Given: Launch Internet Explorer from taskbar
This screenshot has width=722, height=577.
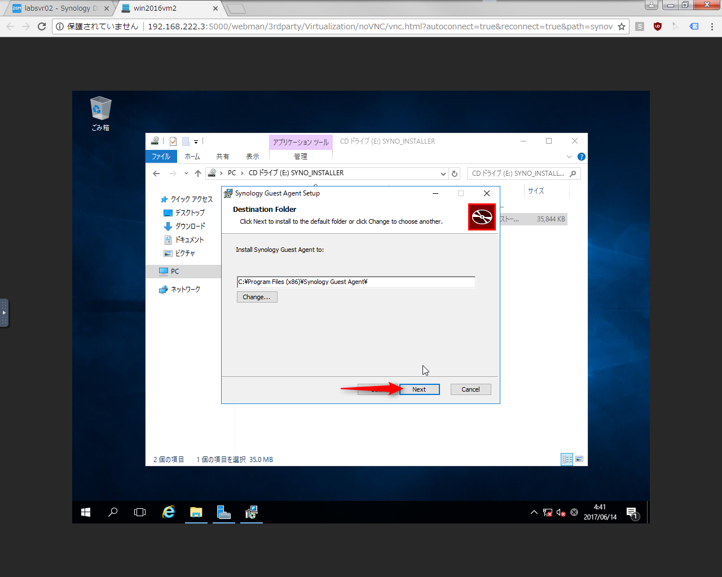Looking at the screenshot, I should [x=169, y=512].
